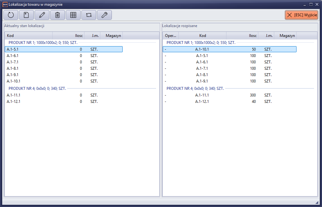Click the refresh icon in toolbar
Image resolution: width=322 pixels, height=207 pixels.
[11, 15]
